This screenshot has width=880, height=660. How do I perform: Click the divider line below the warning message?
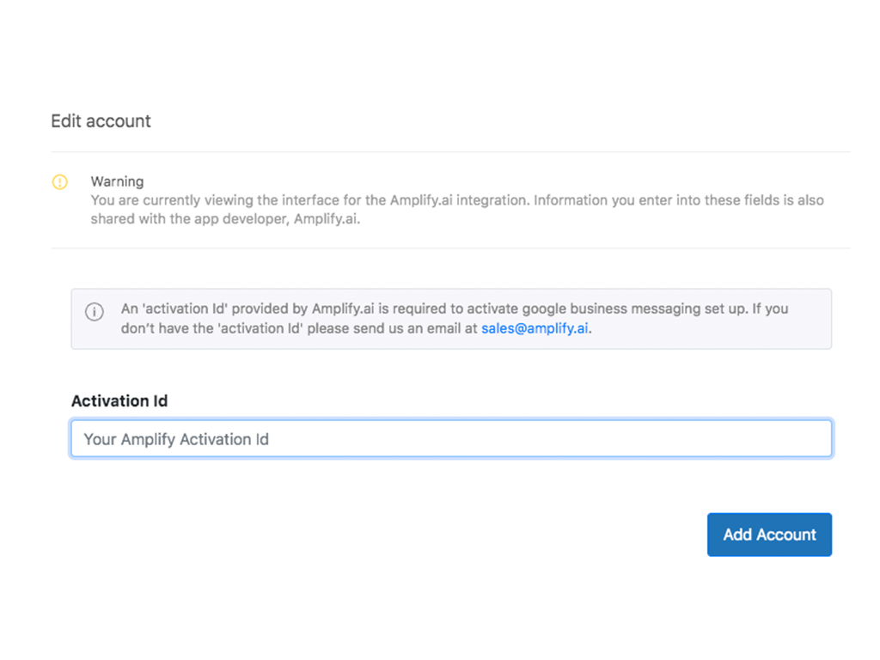coord(450,248)
